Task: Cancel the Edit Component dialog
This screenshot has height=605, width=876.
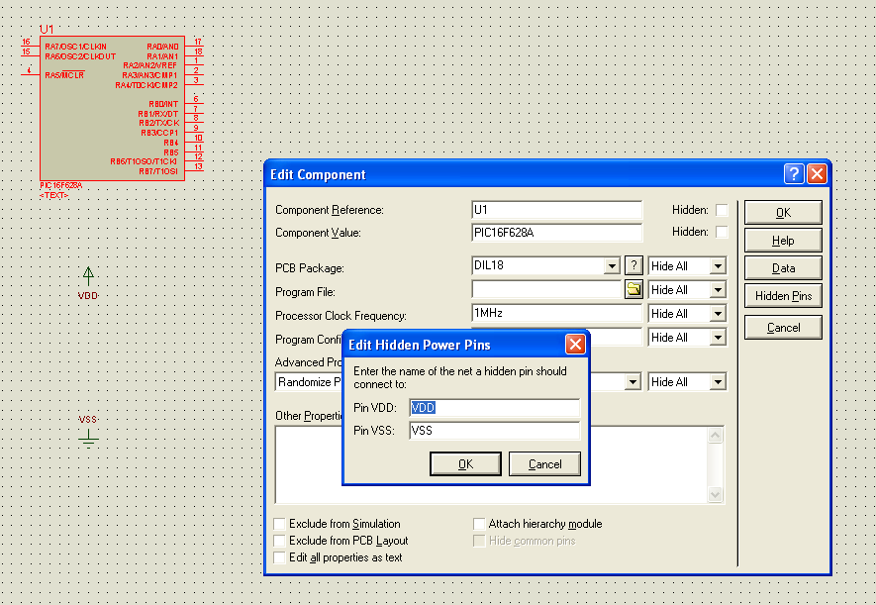Action: coord(783,328)
